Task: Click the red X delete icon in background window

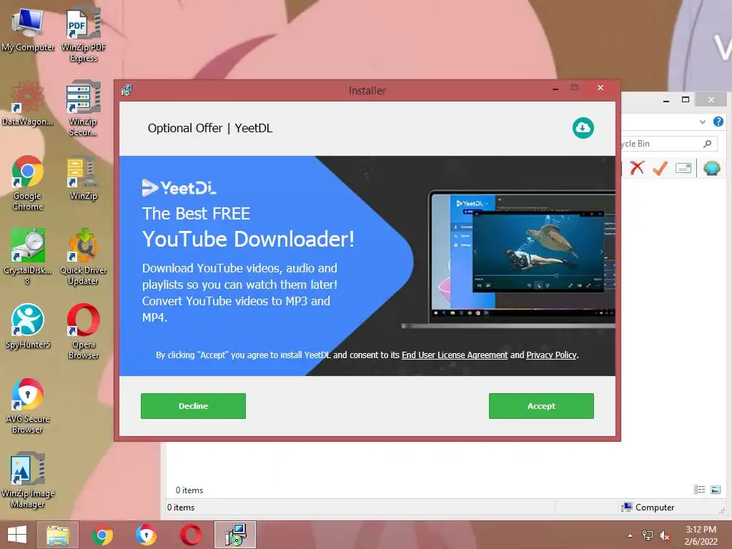Action: (x=637, y=167)
